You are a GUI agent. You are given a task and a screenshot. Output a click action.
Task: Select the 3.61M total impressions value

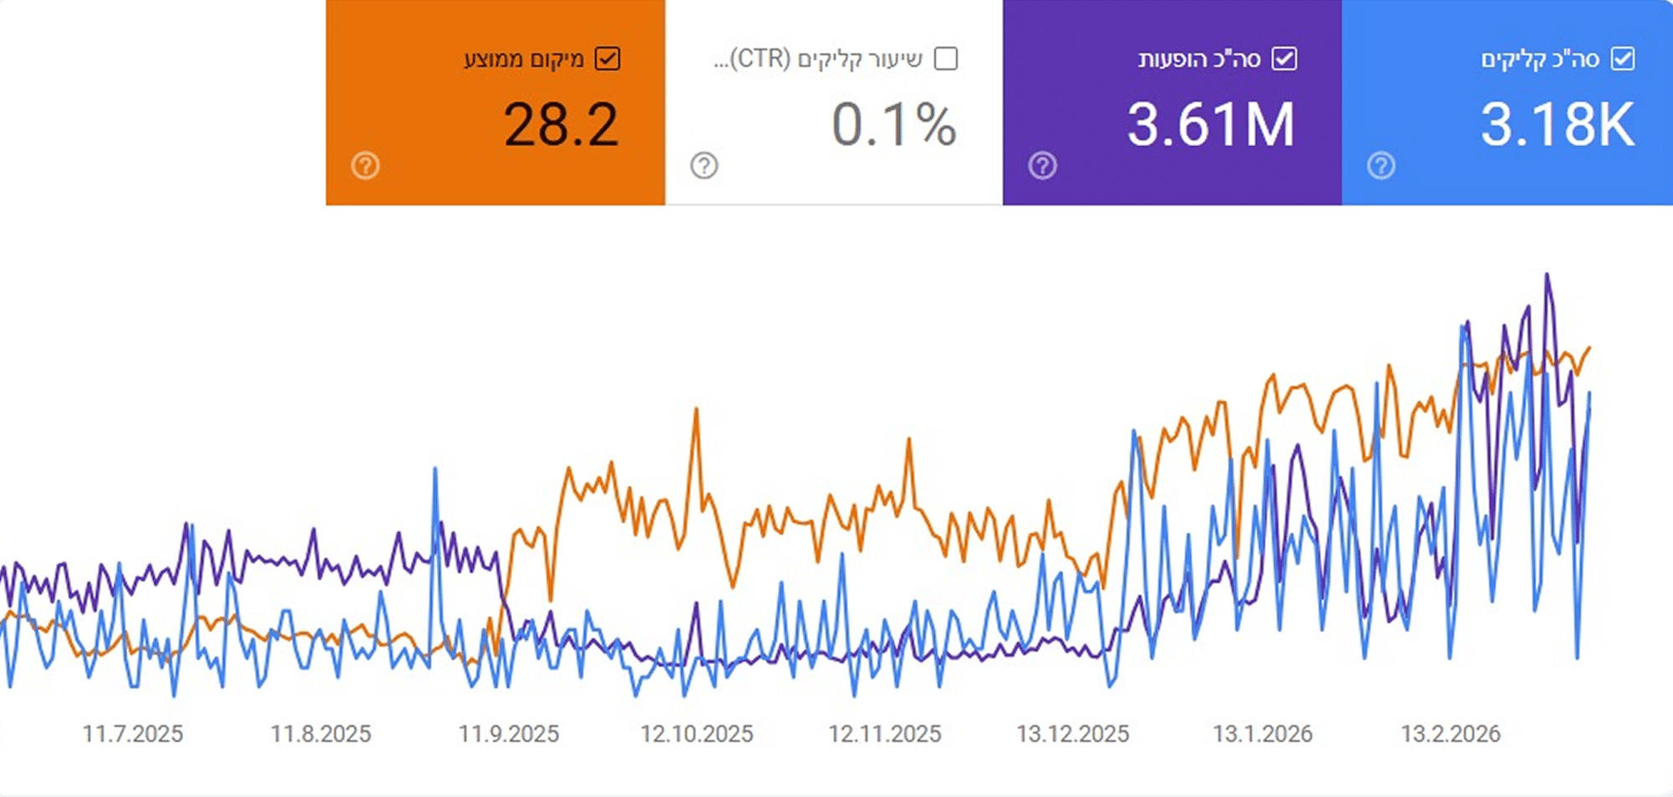(x=1211, y=125)
